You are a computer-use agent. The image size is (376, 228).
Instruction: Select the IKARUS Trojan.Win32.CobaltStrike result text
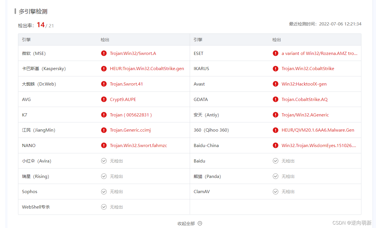(x=308, y=69)
